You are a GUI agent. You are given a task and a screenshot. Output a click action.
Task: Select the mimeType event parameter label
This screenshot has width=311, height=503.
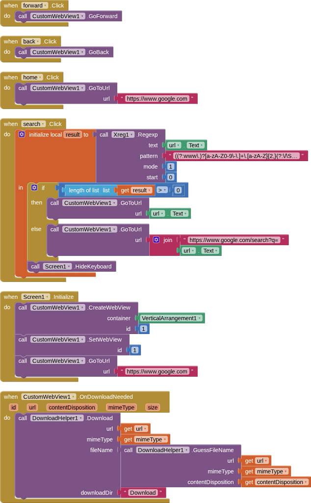(x=121, y=407)
